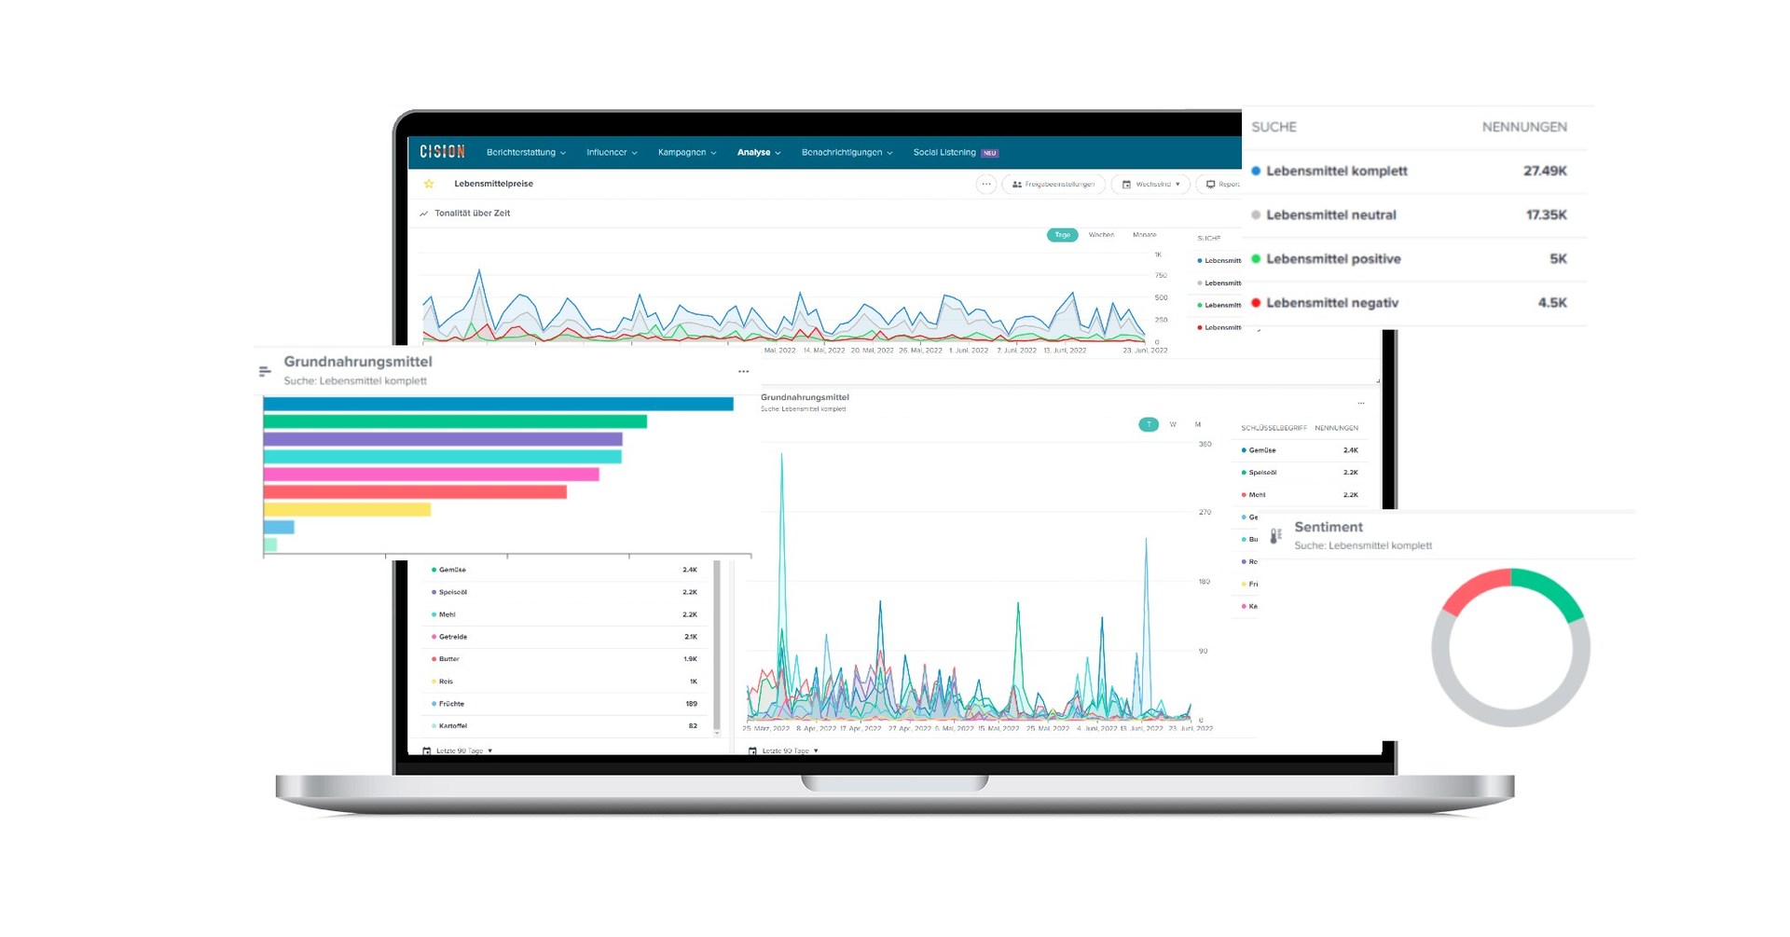
Task: Click the CISION logo
Action: pos(441,152)
